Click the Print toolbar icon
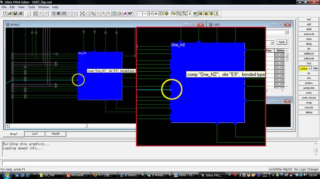The height and width of the screenshot is (179, 320). click(x=21, y=14)
